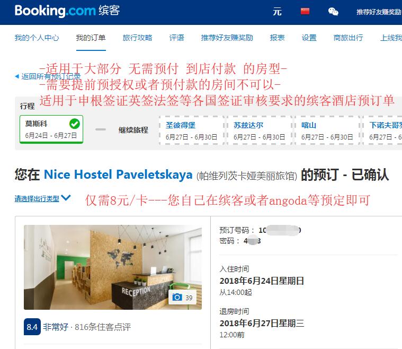Screen dimensions: 402x349
Task: Click the green checkmark on 莫斯科 trip
Action: click(x=75, y=124)
